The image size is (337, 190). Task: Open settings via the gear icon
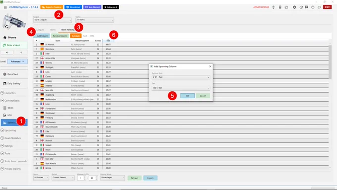pyautogui.click(x=294, y=7)
